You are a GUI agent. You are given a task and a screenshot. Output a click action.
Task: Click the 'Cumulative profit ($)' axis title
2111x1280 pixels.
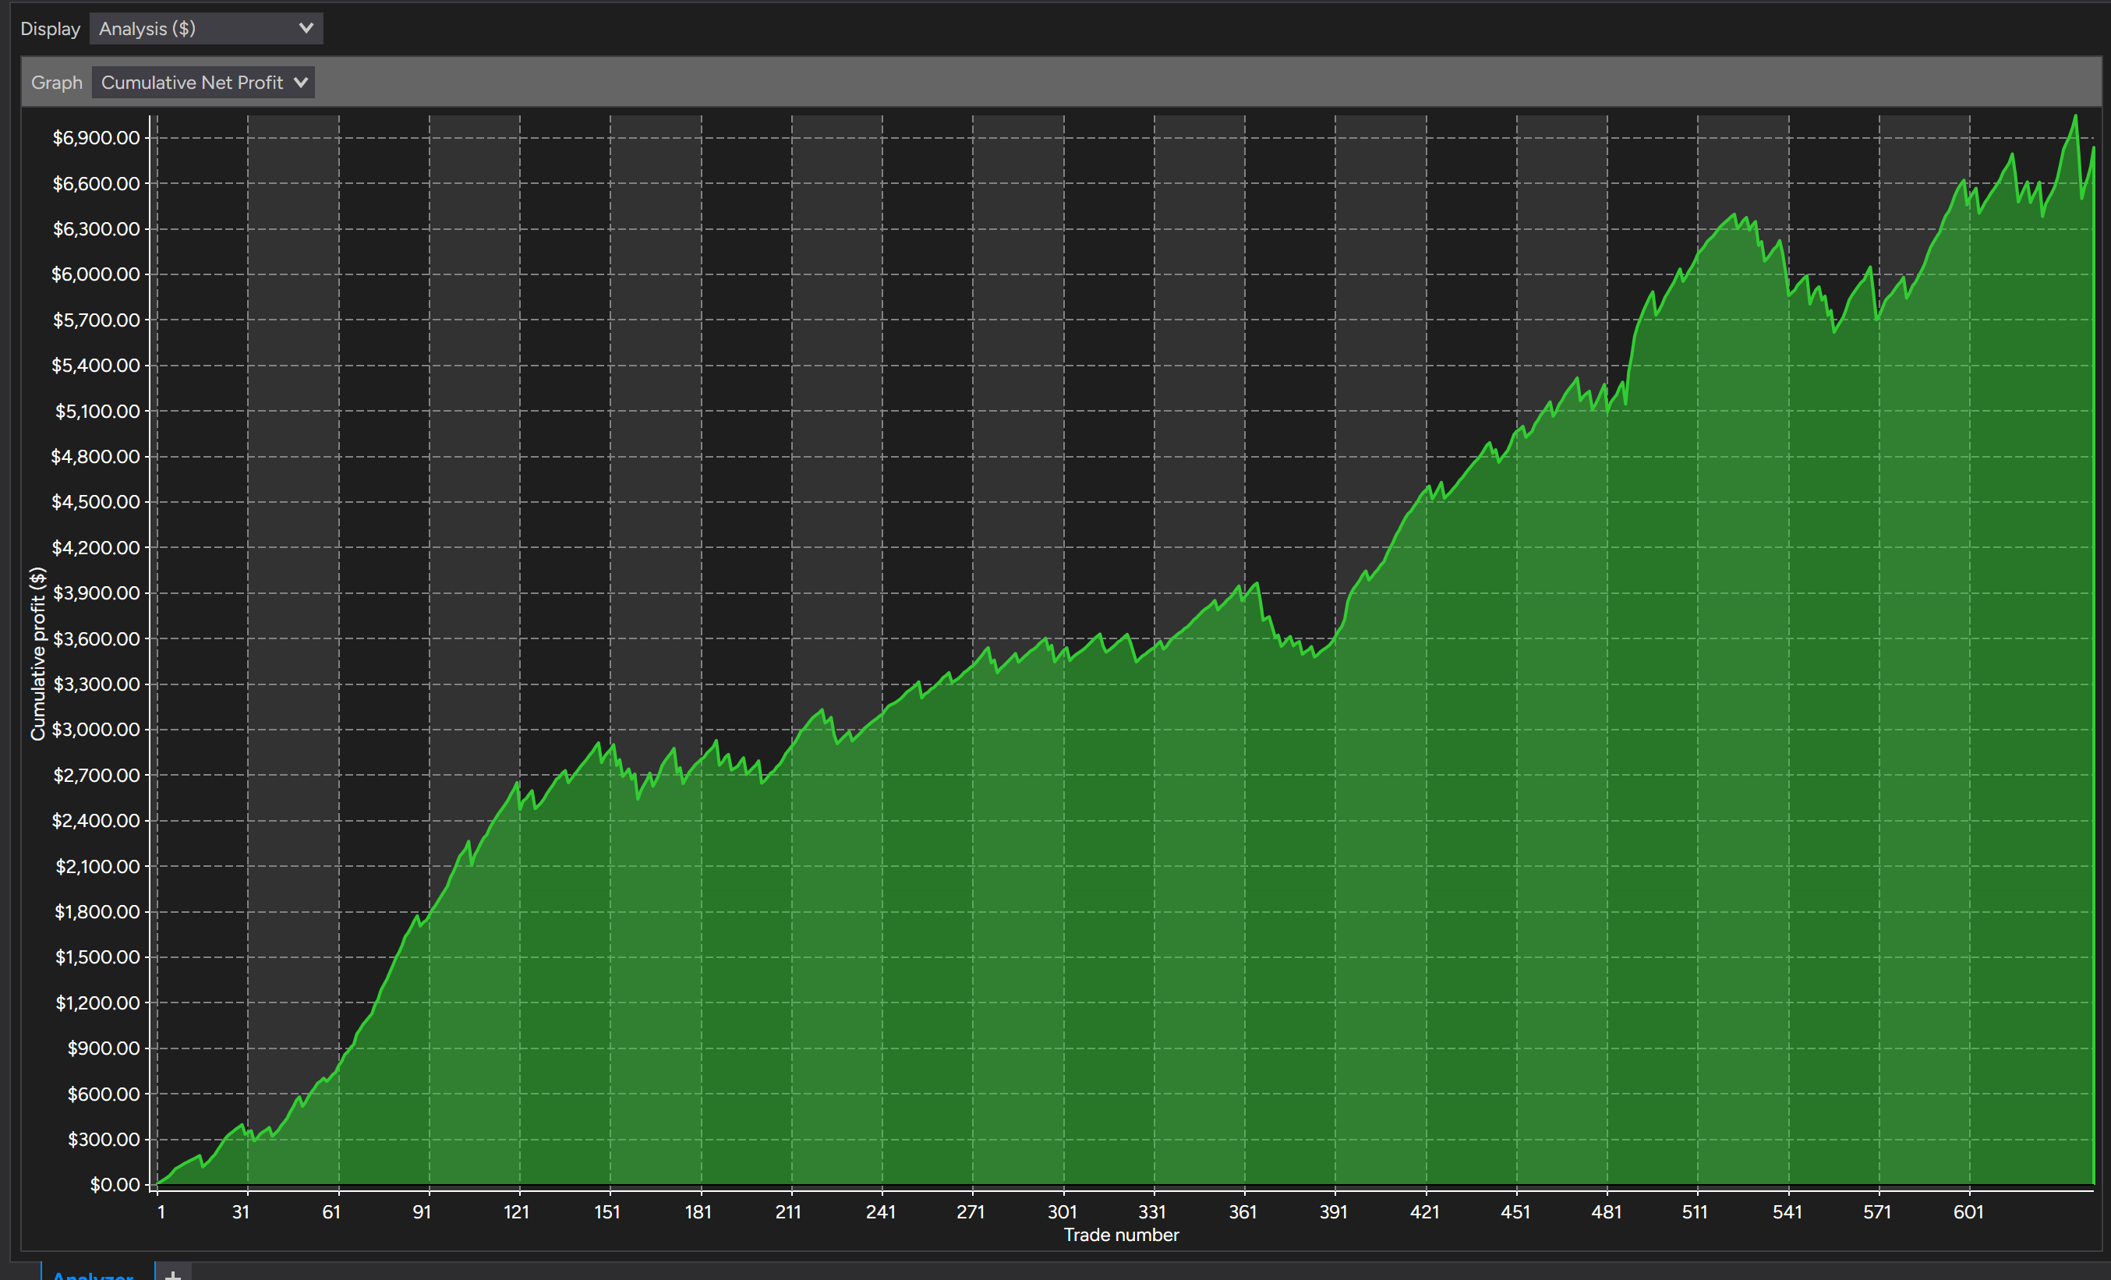pos(37,652)
